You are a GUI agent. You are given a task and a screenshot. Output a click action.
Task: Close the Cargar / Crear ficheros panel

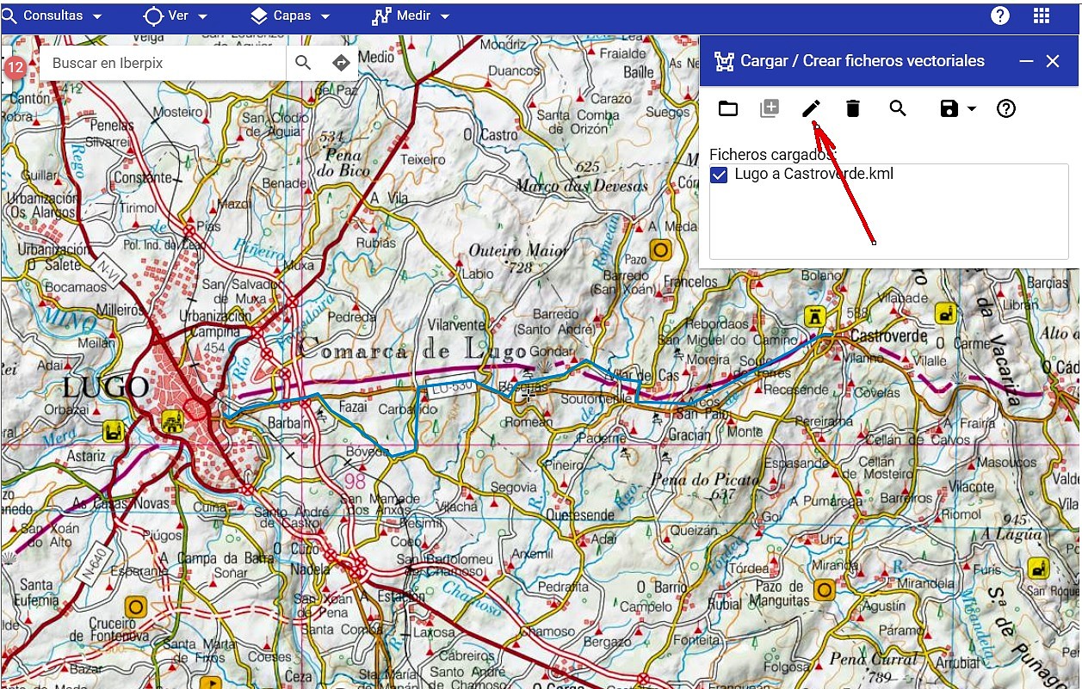(x=1053, y=61)
